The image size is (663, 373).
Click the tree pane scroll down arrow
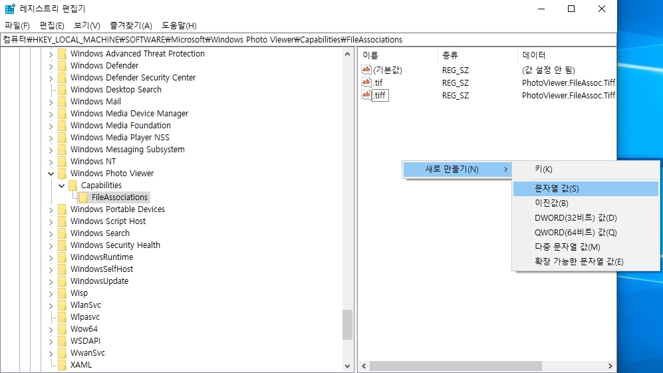[x=348, y=366]
